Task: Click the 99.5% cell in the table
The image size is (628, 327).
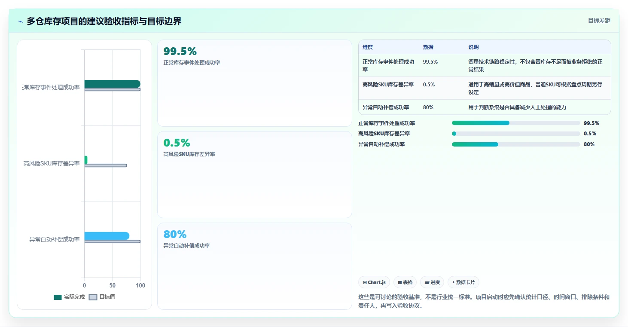Action: click(x=430, y=62)
